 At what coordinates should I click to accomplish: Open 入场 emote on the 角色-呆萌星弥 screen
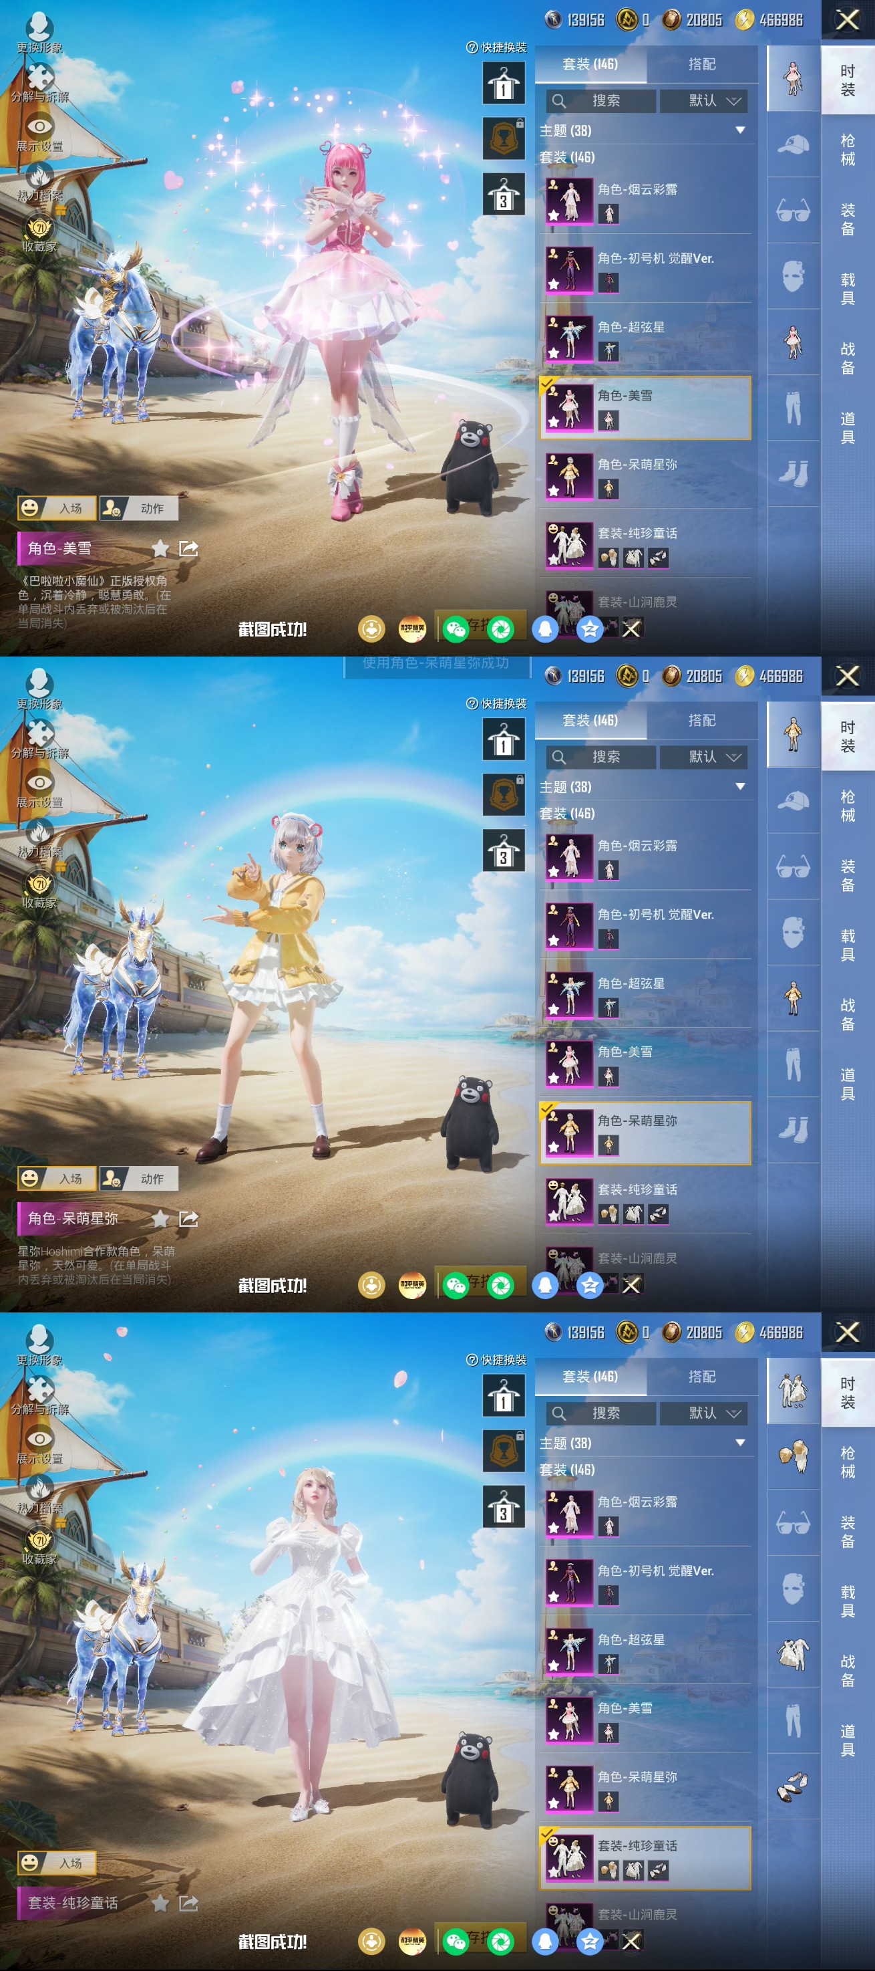pos(57,1178)
